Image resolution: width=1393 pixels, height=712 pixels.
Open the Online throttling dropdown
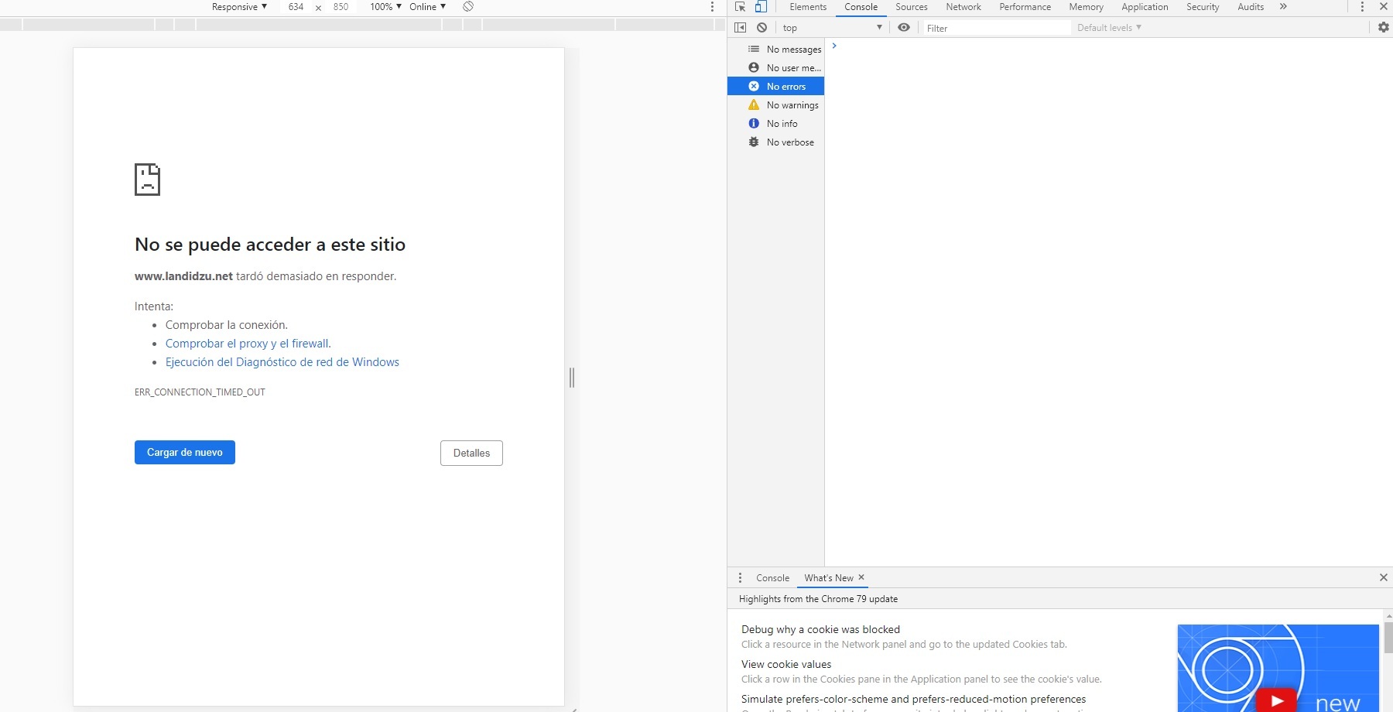(428, 7)
